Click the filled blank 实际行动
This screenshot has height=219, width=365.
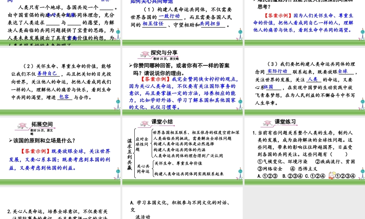pos(277,71)
